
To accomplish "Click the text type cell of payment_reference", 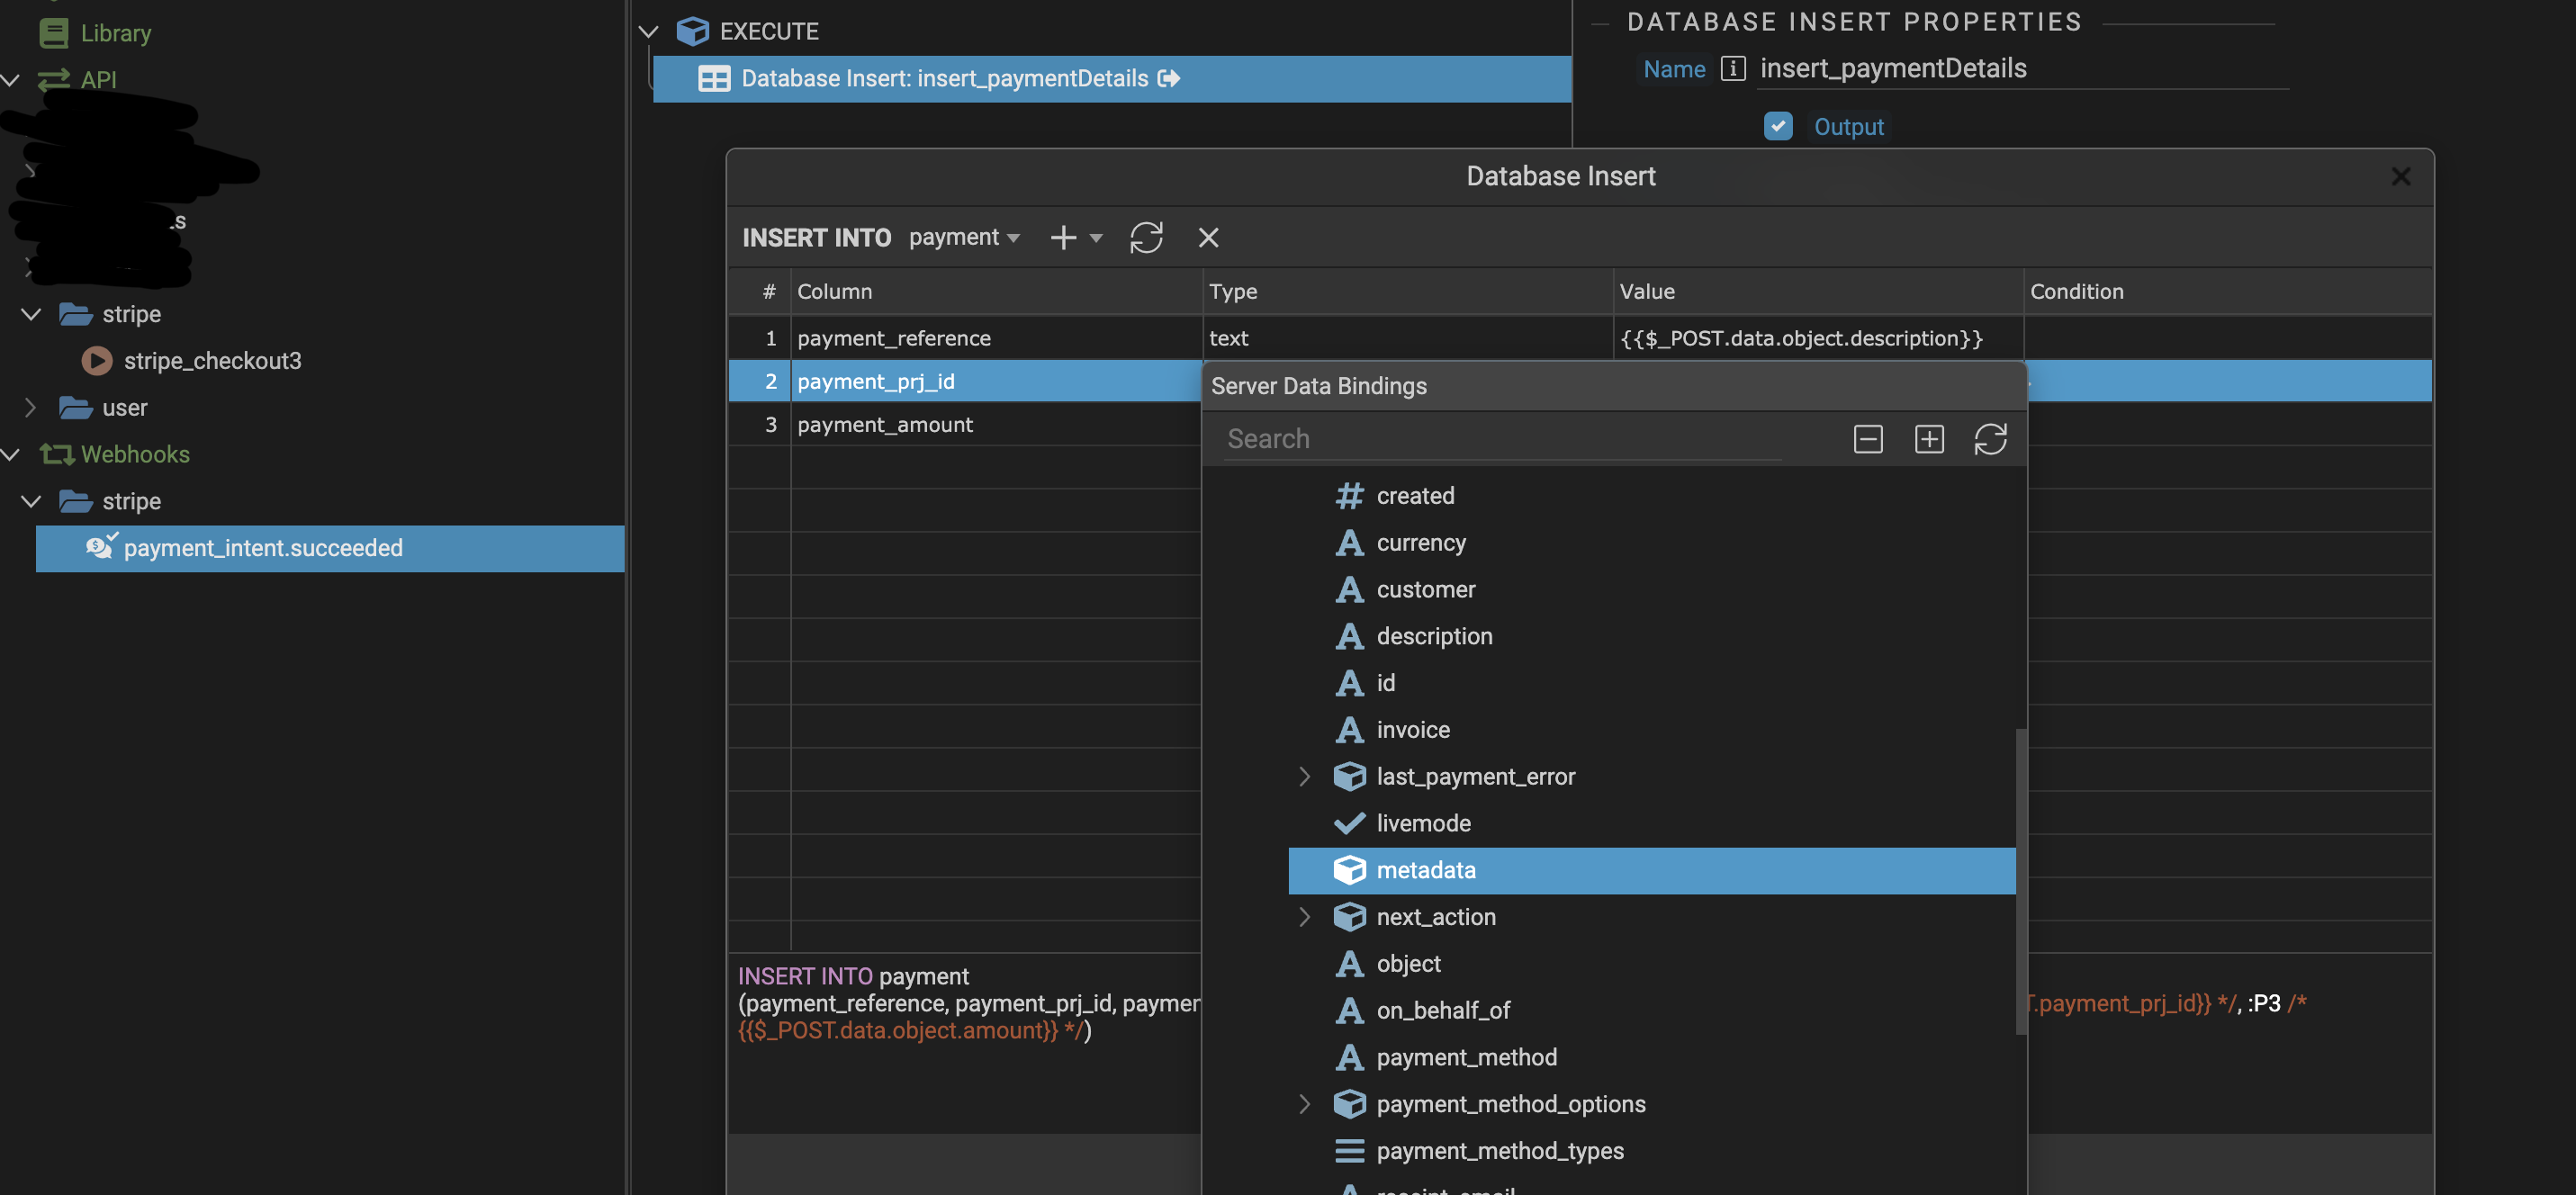I will click(1407, 338).
